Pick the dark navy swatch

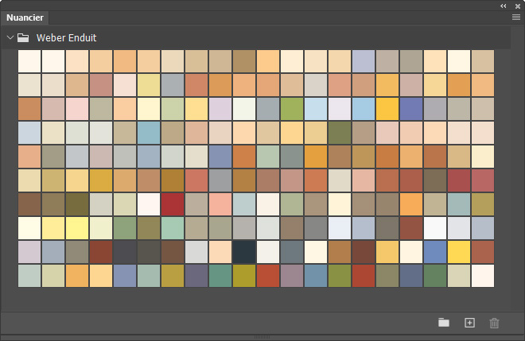tap(244, 252)
